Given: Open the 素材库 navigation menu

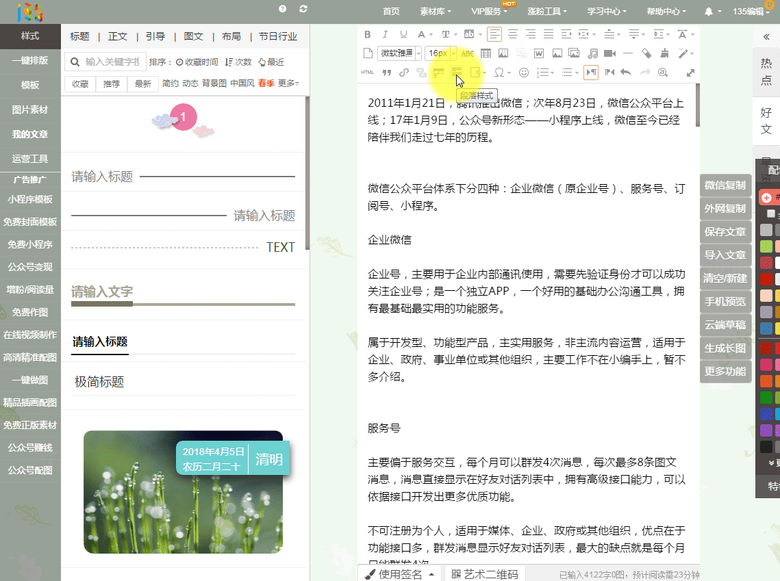Looking at the screenshot, I should (436, 12).
